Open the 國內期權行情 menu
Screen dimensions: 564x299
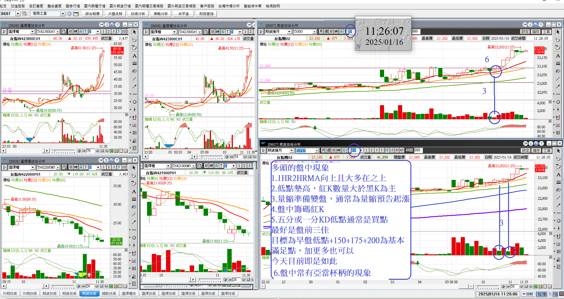[95, 6]
